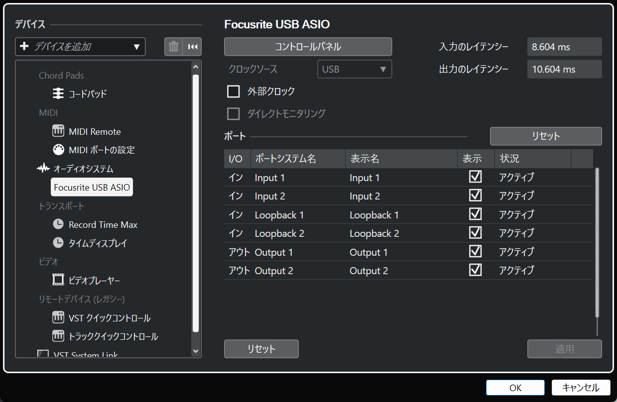This screenshot has width=617, height=402.
Task: Click the plus icon in デバイスを追加
Action: [x=24, y=47]
